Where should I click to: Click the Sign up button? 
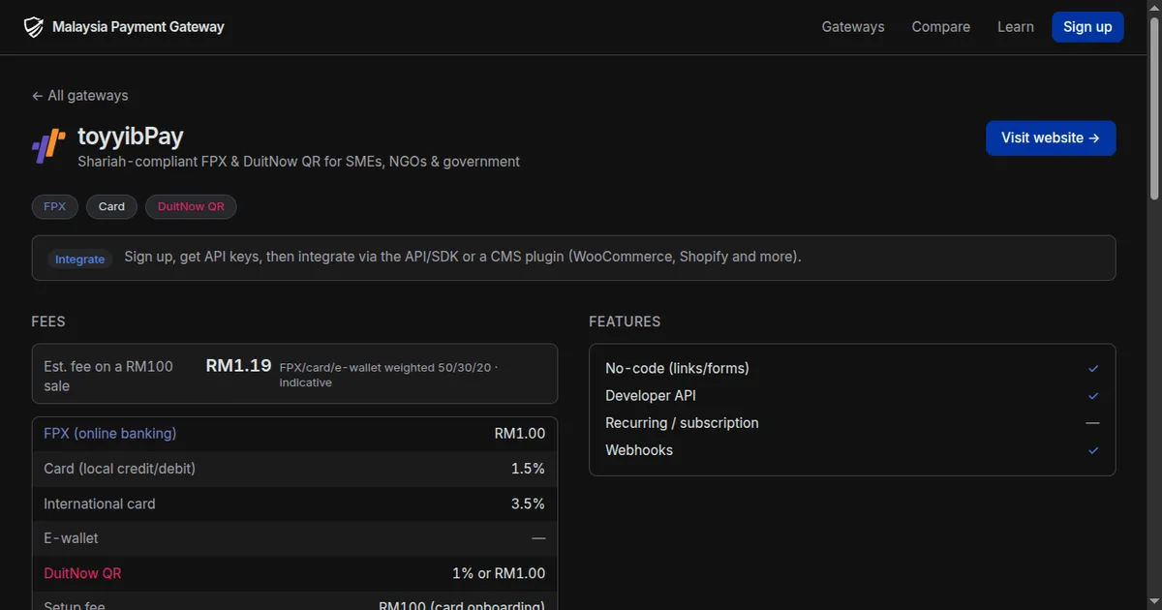point(1087,27)
